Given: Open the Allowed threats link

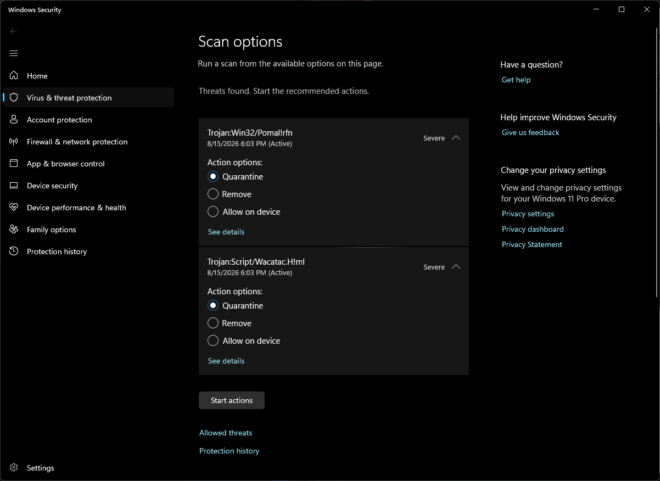Looking at the screenshot, I should (226, 433).
